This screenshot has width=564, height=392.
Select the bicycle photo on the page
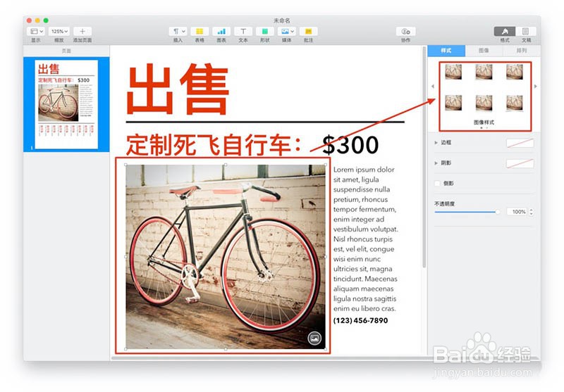[x=226, y=256]
